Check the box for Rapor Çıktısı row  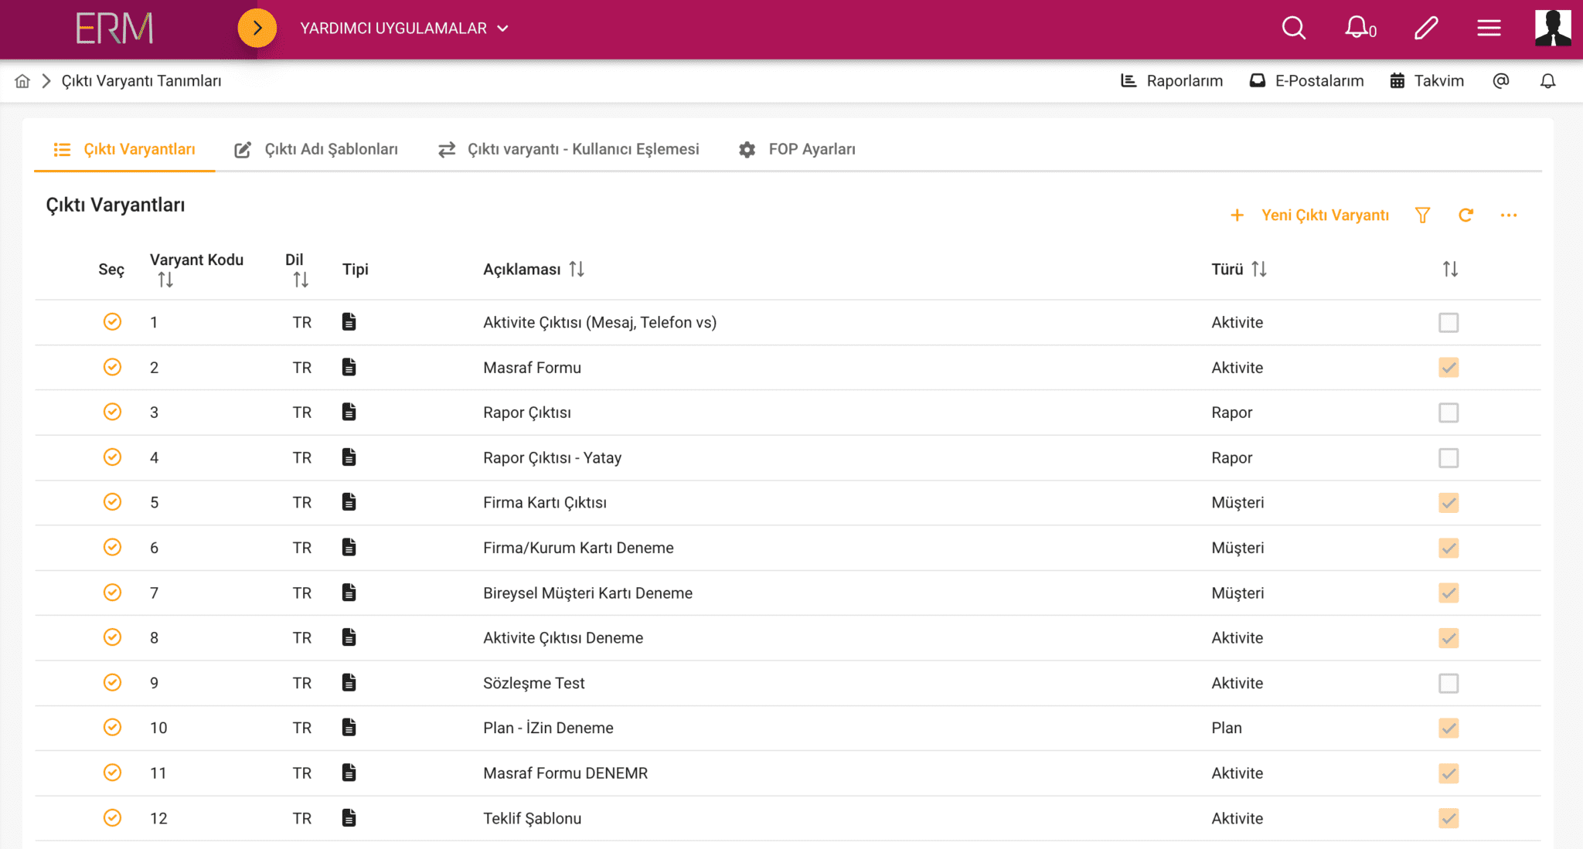click(x=1449, y=413)
